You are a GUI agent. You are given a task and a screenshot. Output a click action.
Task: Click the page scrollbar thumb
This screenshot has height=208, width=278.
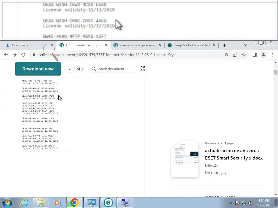click(x=276, y=72)
